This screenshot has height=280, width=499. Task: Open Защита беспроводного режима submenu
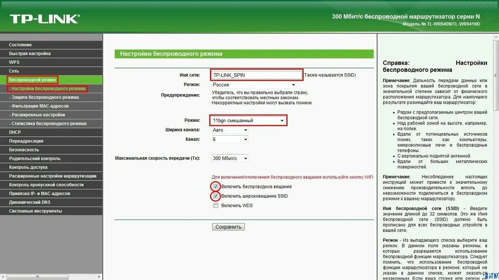(51, 97)
